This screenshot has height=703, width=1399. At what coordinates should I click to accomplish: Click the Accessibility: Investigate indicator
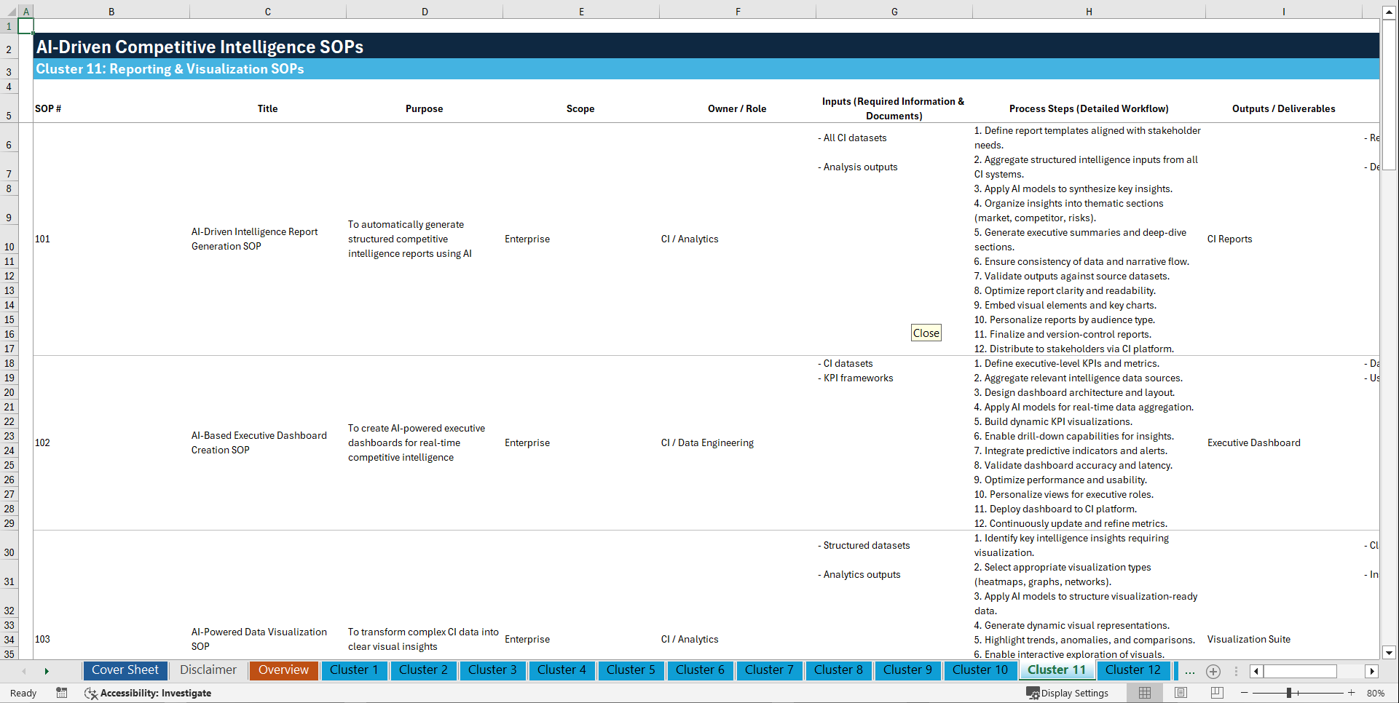[x=155, y=693]
